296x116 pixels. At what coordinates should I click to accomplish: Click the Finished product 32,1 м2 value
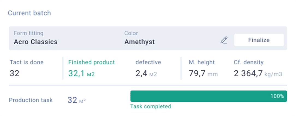click(x=81, y=74)
